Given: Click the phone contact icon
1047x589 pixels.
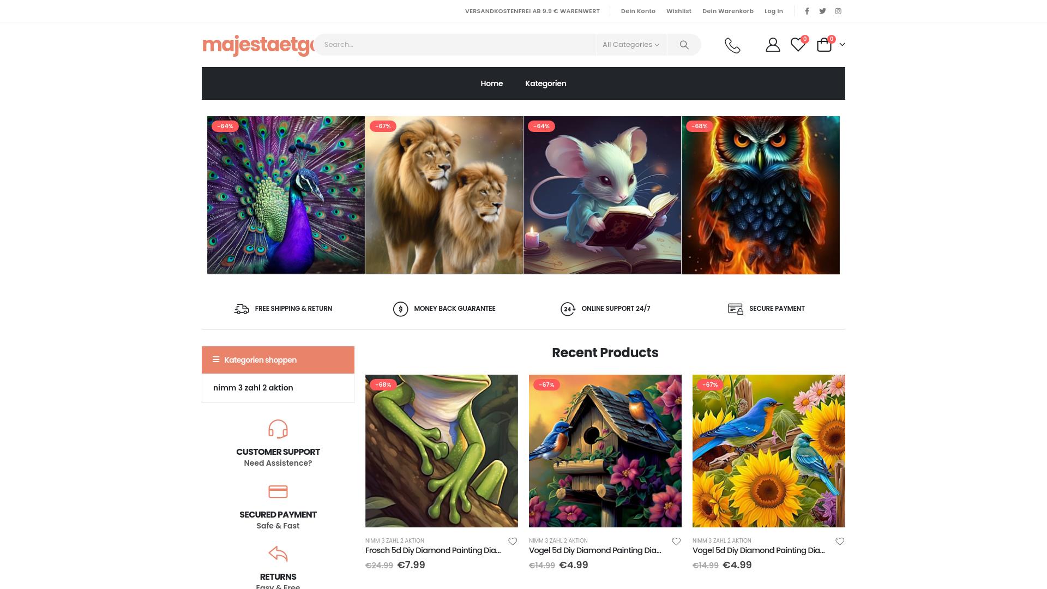Looking at the screenshot, I should pyautogui.click(x=732, y=45).
